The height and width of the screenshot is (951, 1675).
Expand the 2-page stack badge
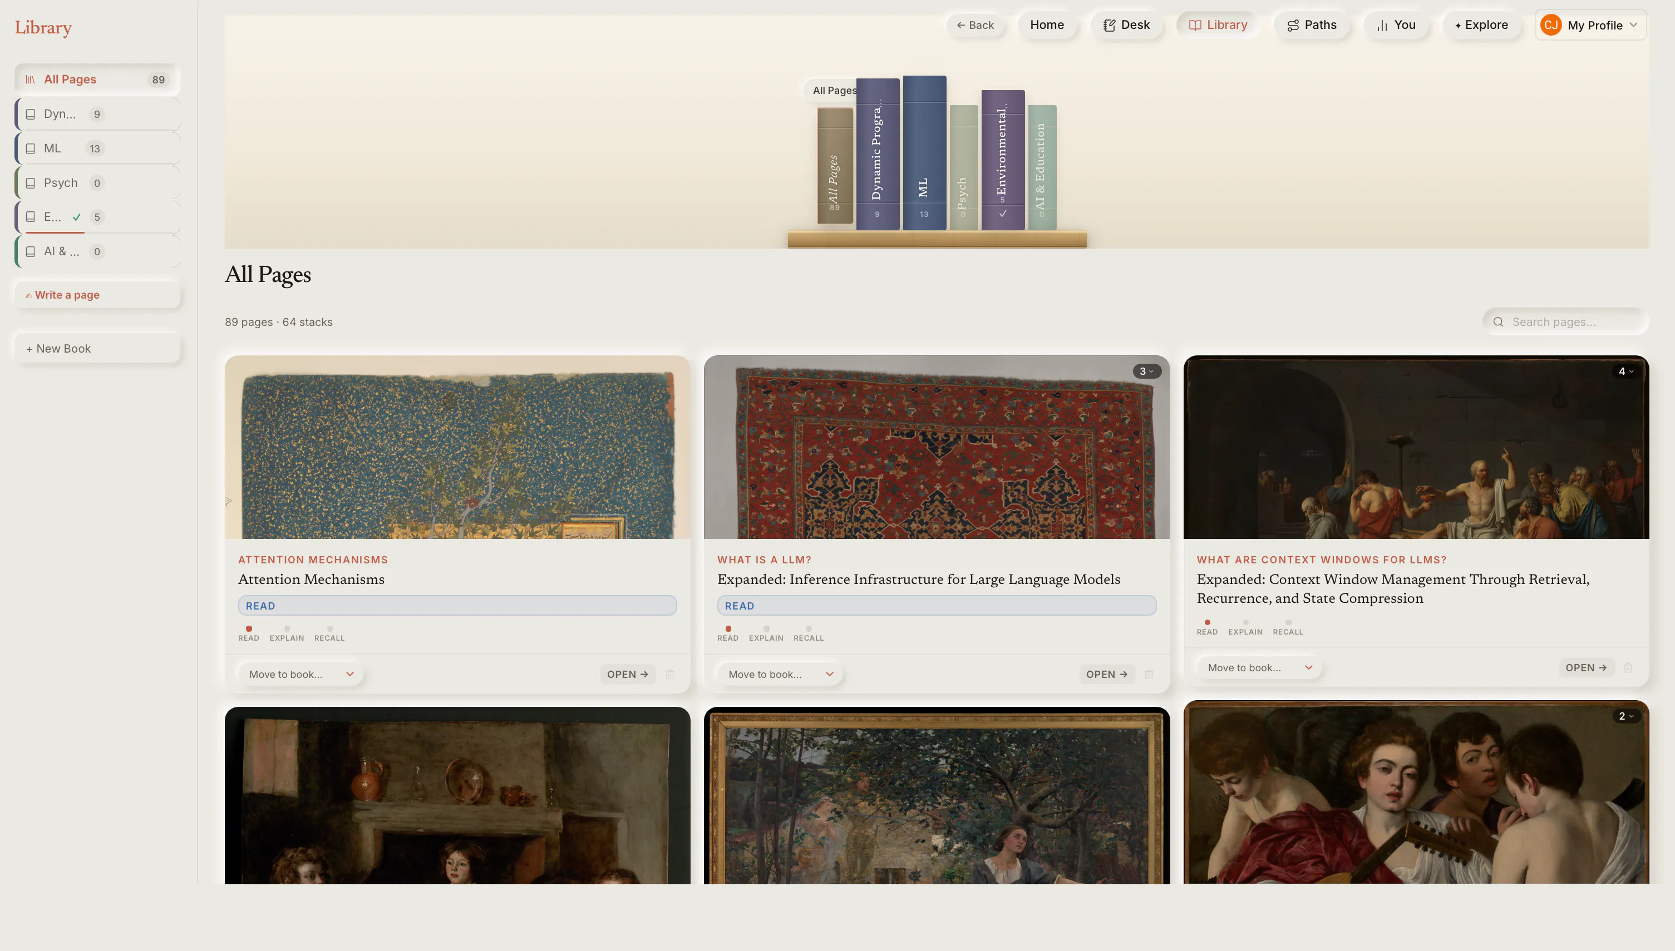(1626, 716)
